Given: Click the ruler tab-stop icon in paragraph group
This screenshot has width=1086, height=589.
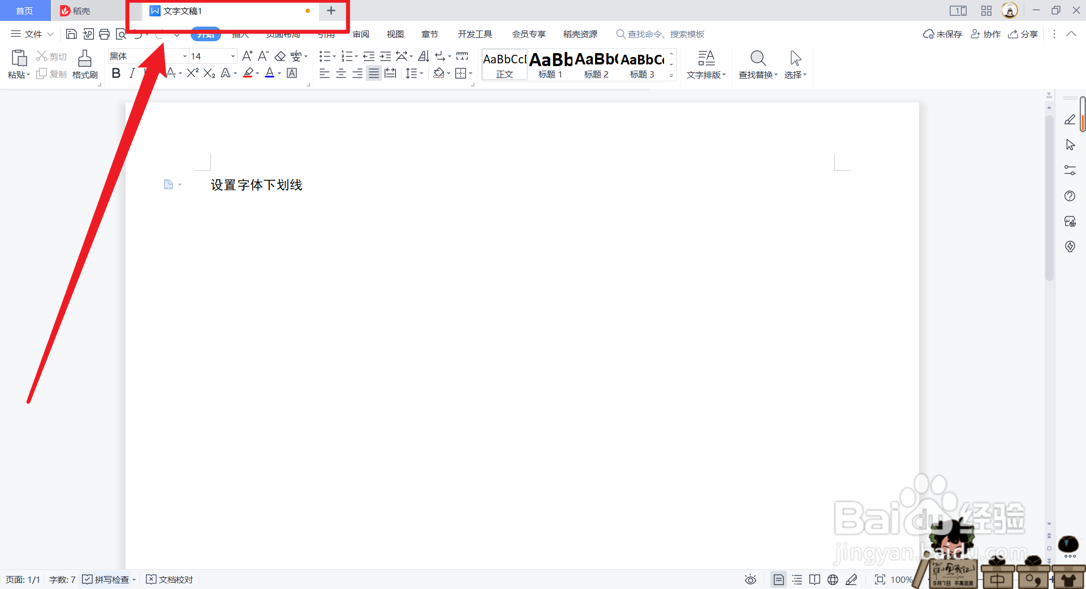Looking at the screenshot, I should point(462,56).
